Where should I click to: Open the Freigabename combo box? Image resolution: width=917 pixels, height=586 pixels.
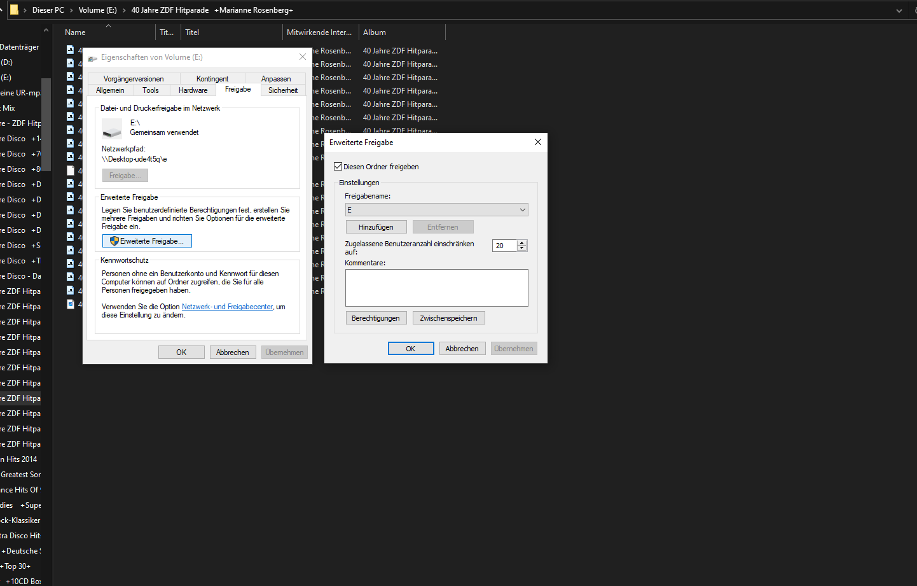pos(437,210)
